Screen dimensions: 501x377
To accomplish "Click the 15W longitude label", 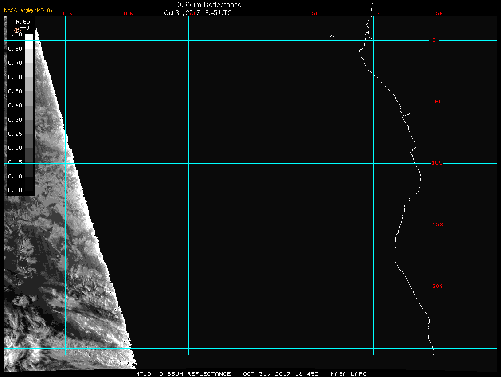I will (67, 13).
